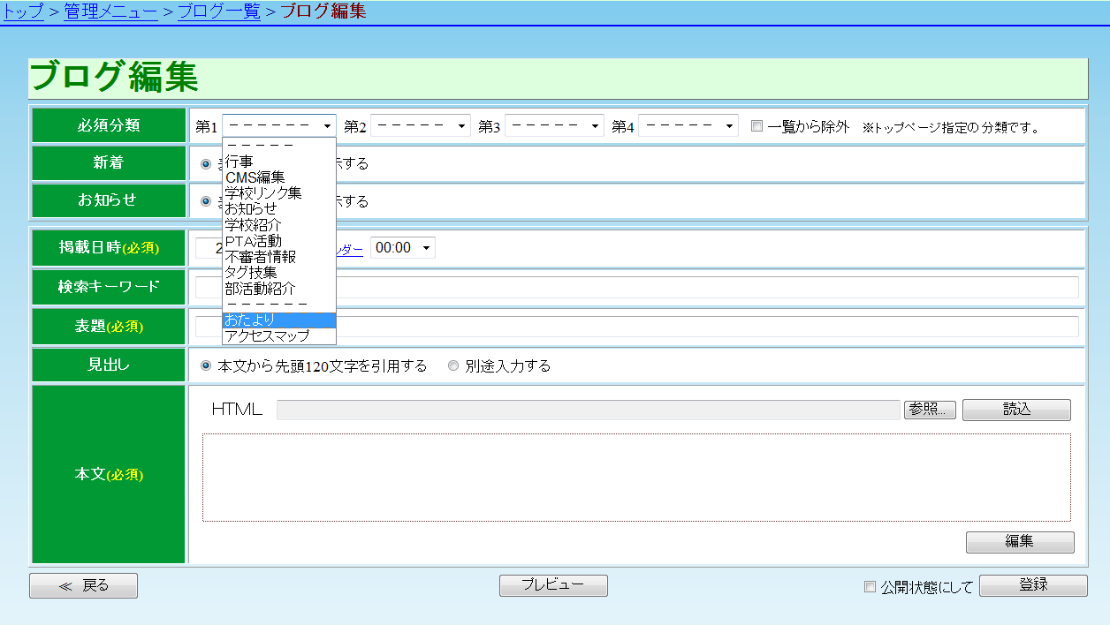Click the 掲載日時 date input box
1110x625 pixels.
209,248
